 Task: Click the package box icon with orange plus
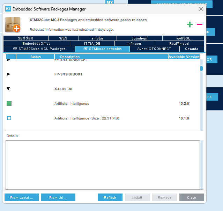(x=13, y=25)
